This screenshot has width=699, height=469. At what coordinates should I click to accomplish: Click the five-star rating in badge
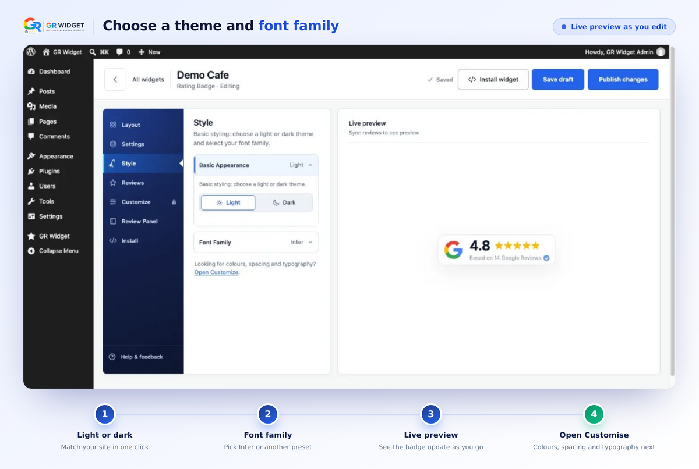(517, 246)
